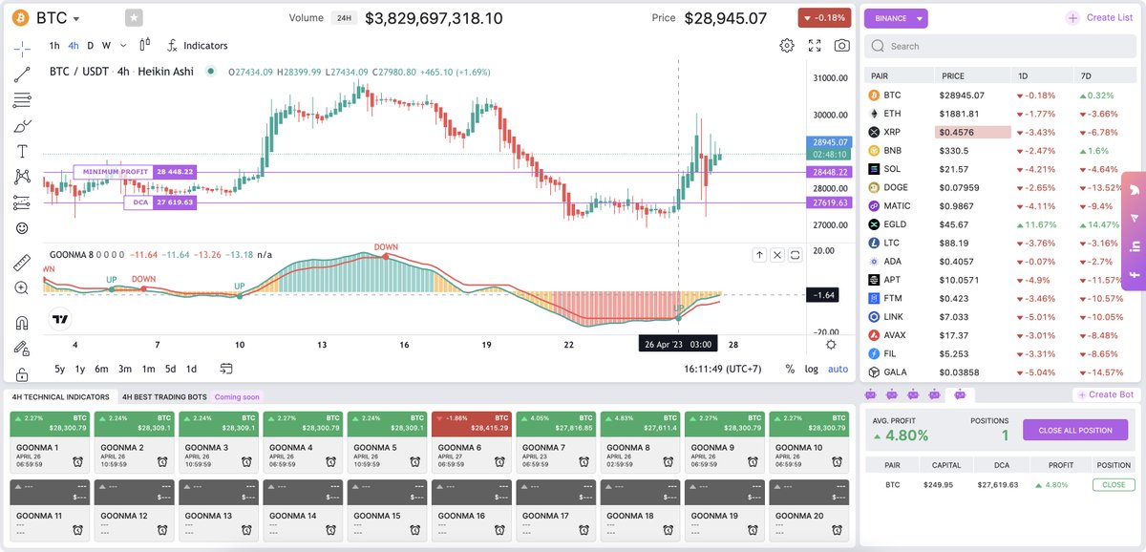Click the Create Bot button
Image resolution: width=1146 pixels, height=552 pixels.
tap(1105, 394)
